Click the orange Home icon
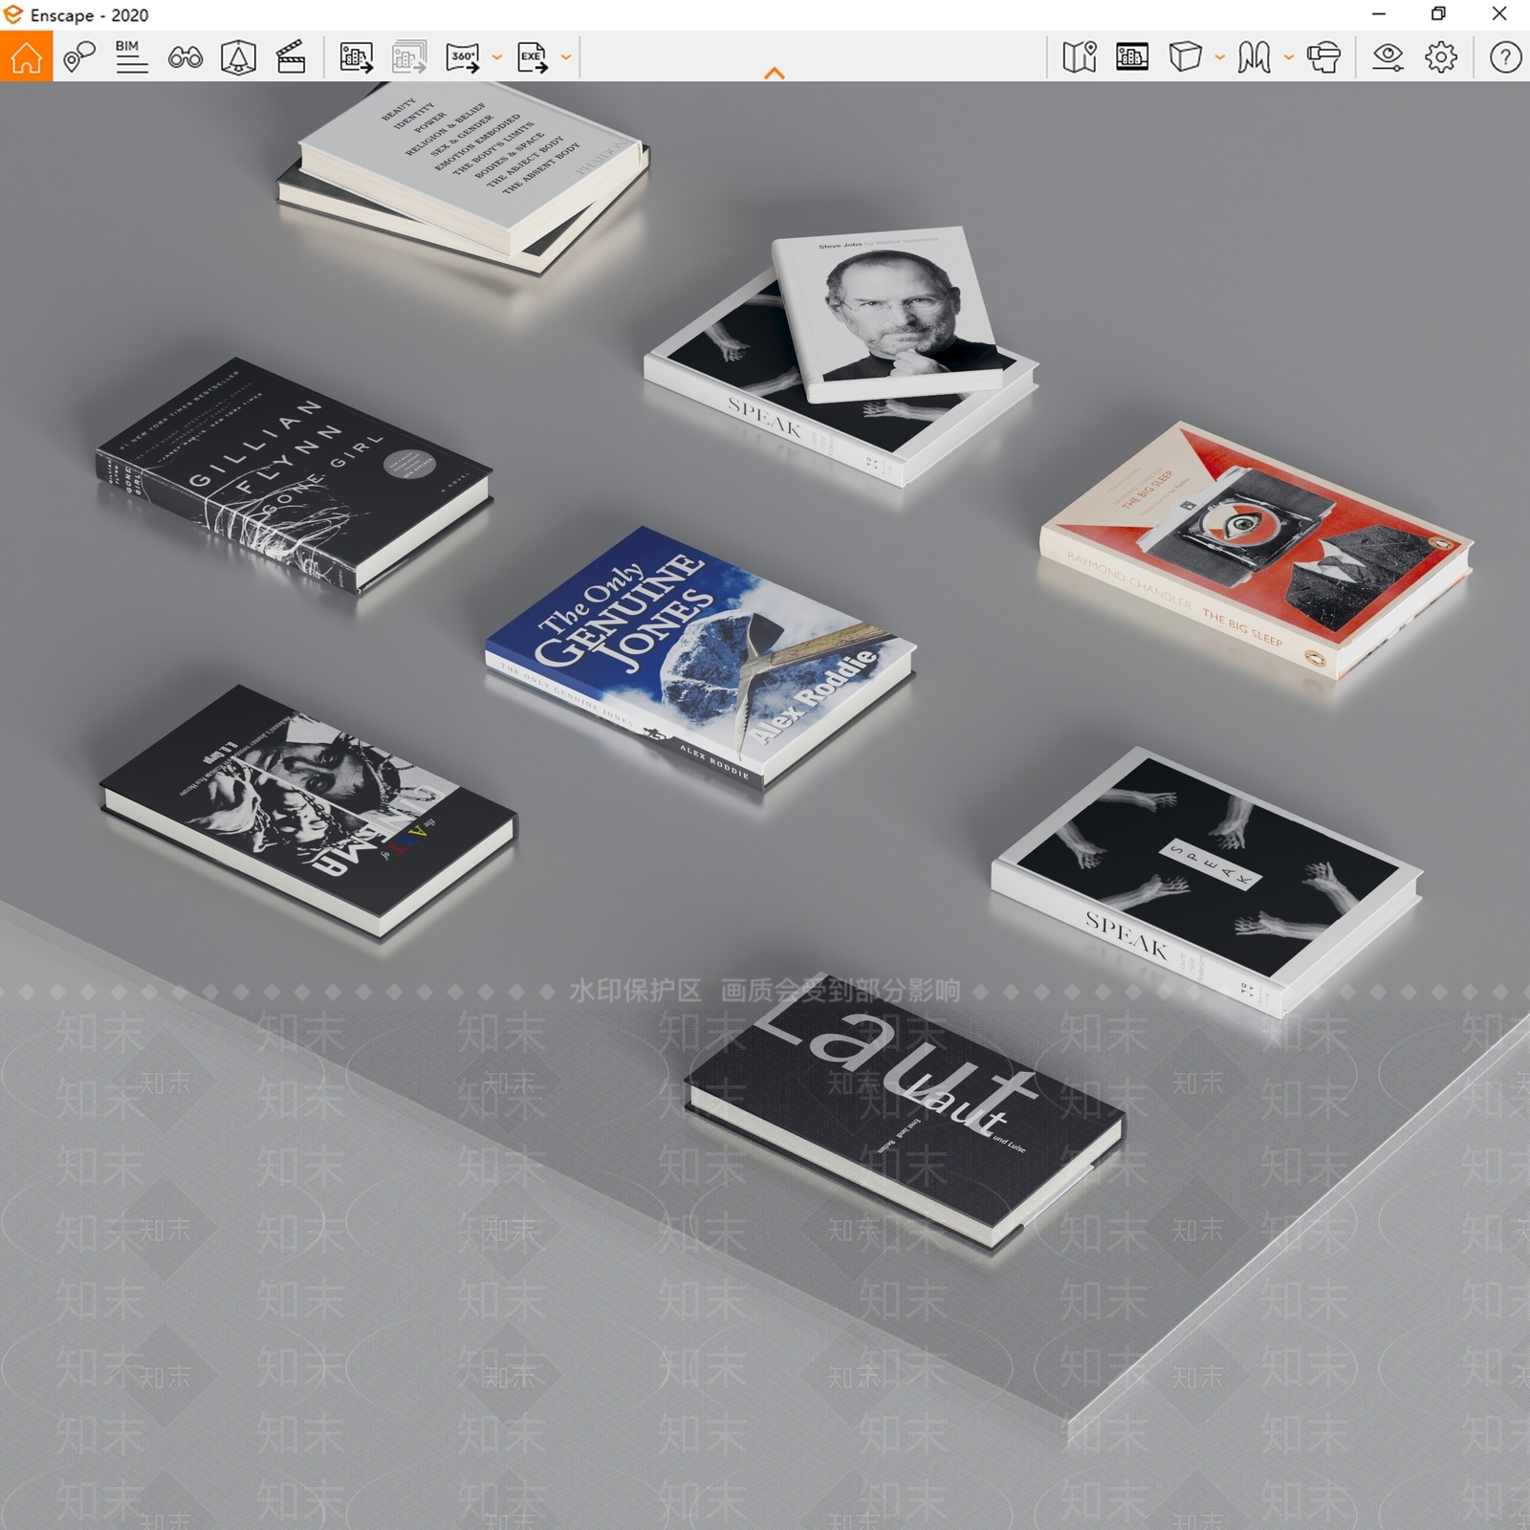1530x1530 pixels. click(26, 56)
